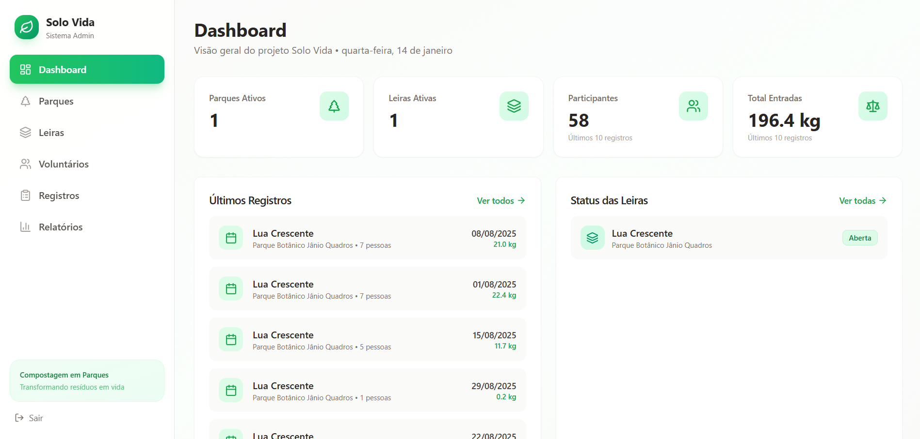
Task: Click the Solo Vida leaf logo
Action: tap(27, 27)
